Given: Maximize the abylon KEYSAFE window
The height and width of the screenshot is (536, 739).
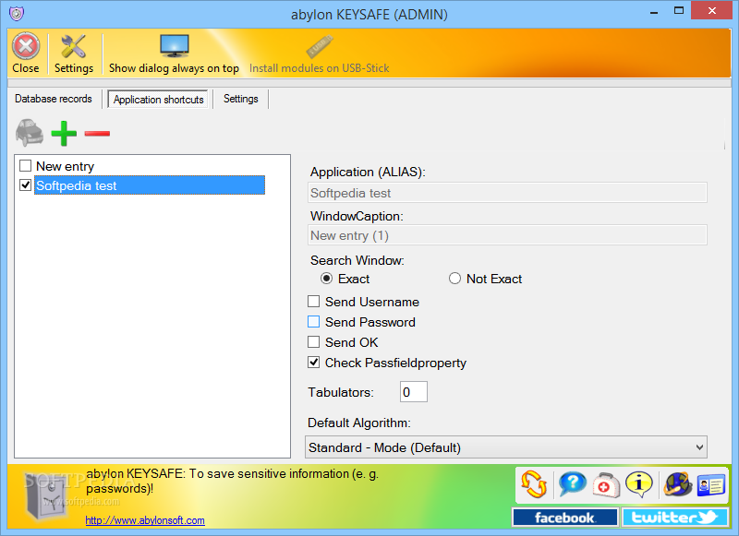Looking at the screenshot, I should tap(679, 11).
